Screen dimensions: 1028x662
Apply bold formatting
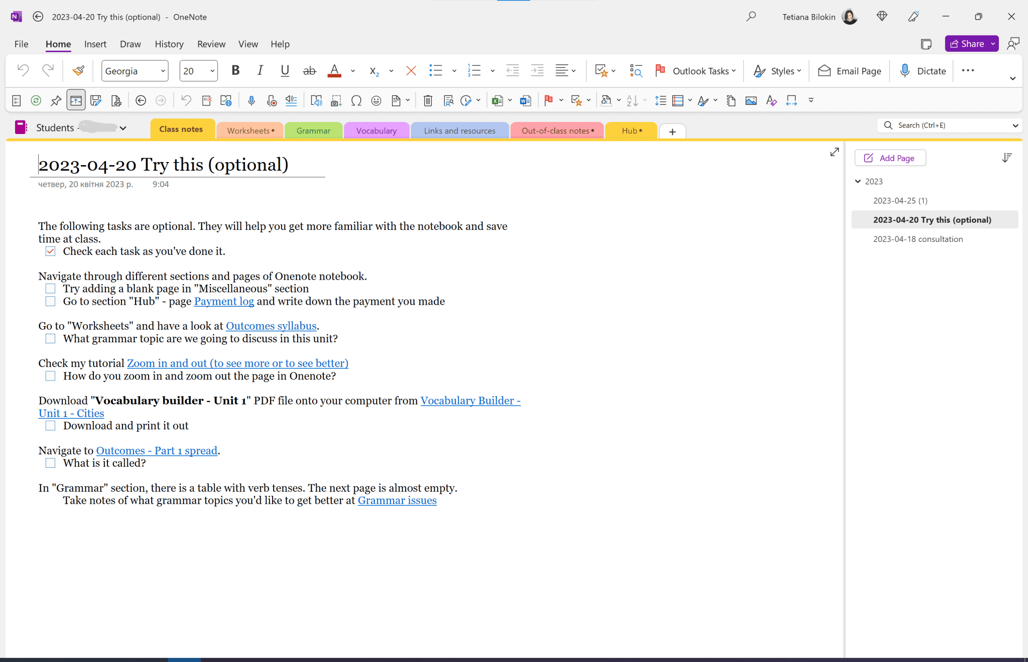click(235, 71)
